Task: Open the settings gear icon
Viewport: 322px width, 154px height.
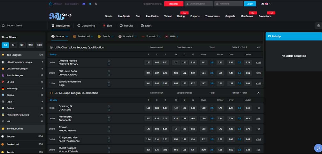Action: tap(318, 26)
